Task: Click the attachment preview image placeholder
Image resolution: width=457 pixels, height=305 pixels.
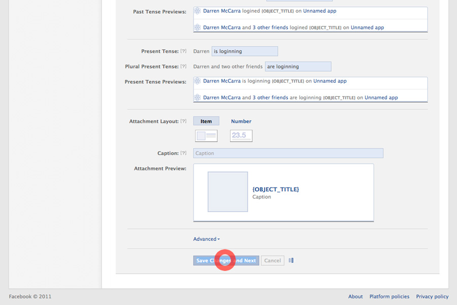Action: click(x=227, y=192)
